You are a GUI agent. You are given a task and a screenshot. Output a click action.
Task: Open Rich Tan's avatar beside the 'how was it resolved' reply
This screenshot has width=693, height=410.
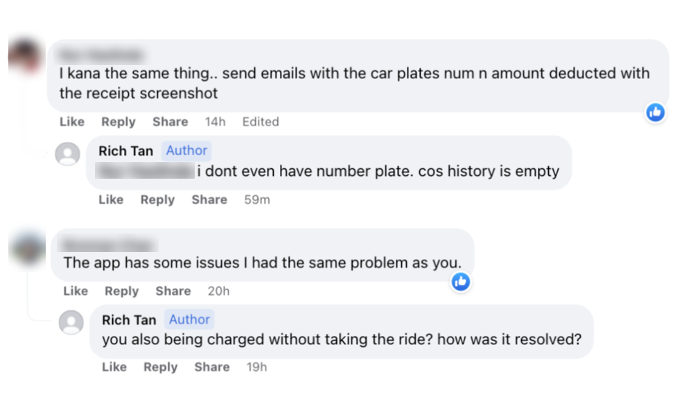click(71, 322)
